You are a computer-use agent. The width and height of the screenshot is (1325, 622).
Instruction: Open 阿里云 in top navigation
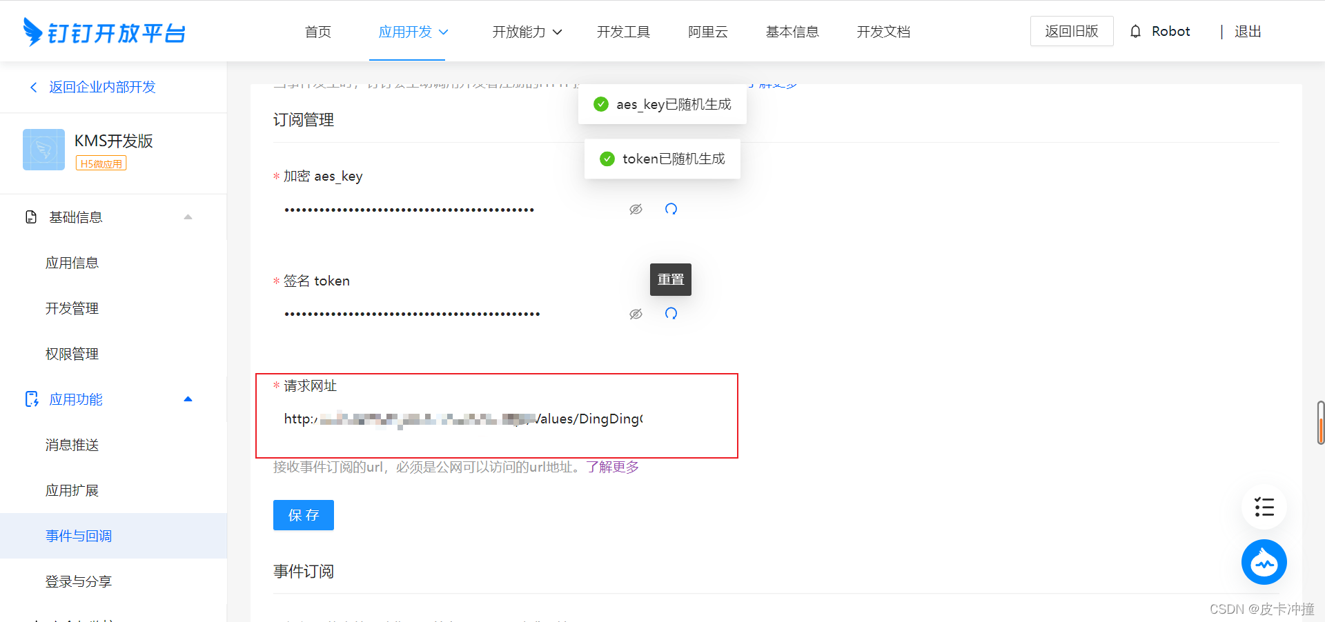tap(708, 32)
